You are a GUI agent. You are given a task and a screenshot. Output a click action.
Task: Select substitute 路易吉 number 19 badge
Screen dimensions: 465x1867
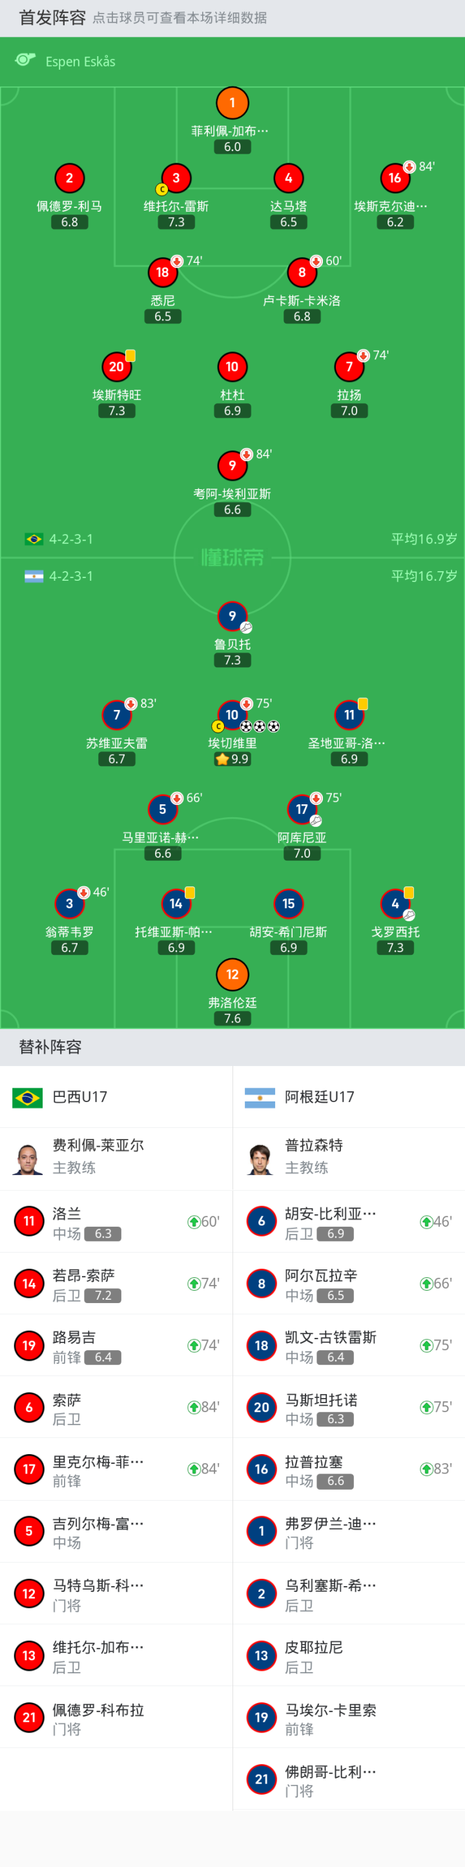(x=29, y=1345)
